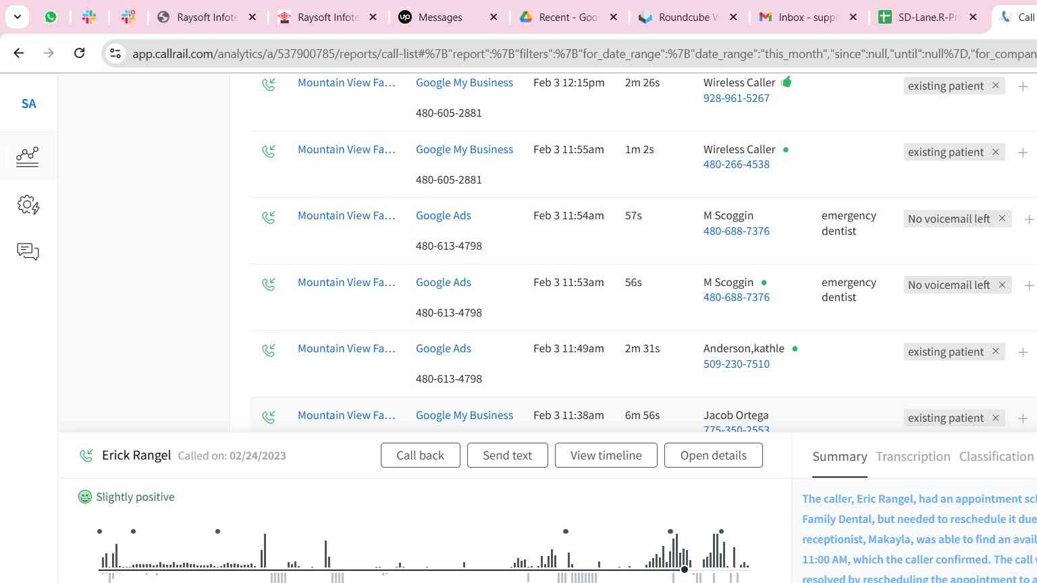Click the Call back button
This screenshot has width=1037, height=583.
tap(421, 455)
